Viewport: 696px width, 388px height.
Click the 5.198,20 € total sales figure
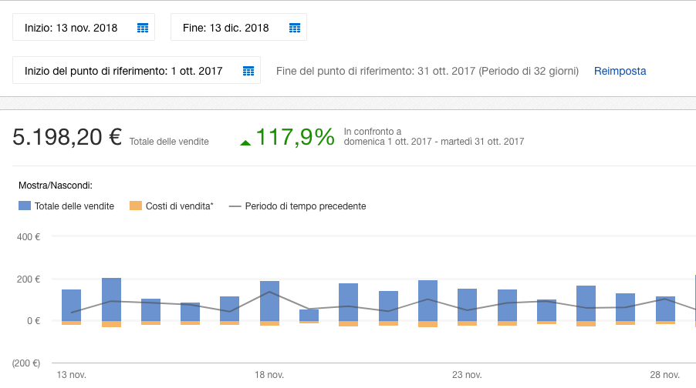click(68, 137)
